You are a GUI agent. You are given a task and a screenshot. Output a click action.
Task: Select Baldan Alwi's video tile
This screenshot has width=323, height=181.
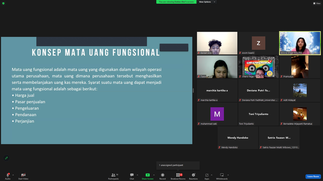coord(217,43)
